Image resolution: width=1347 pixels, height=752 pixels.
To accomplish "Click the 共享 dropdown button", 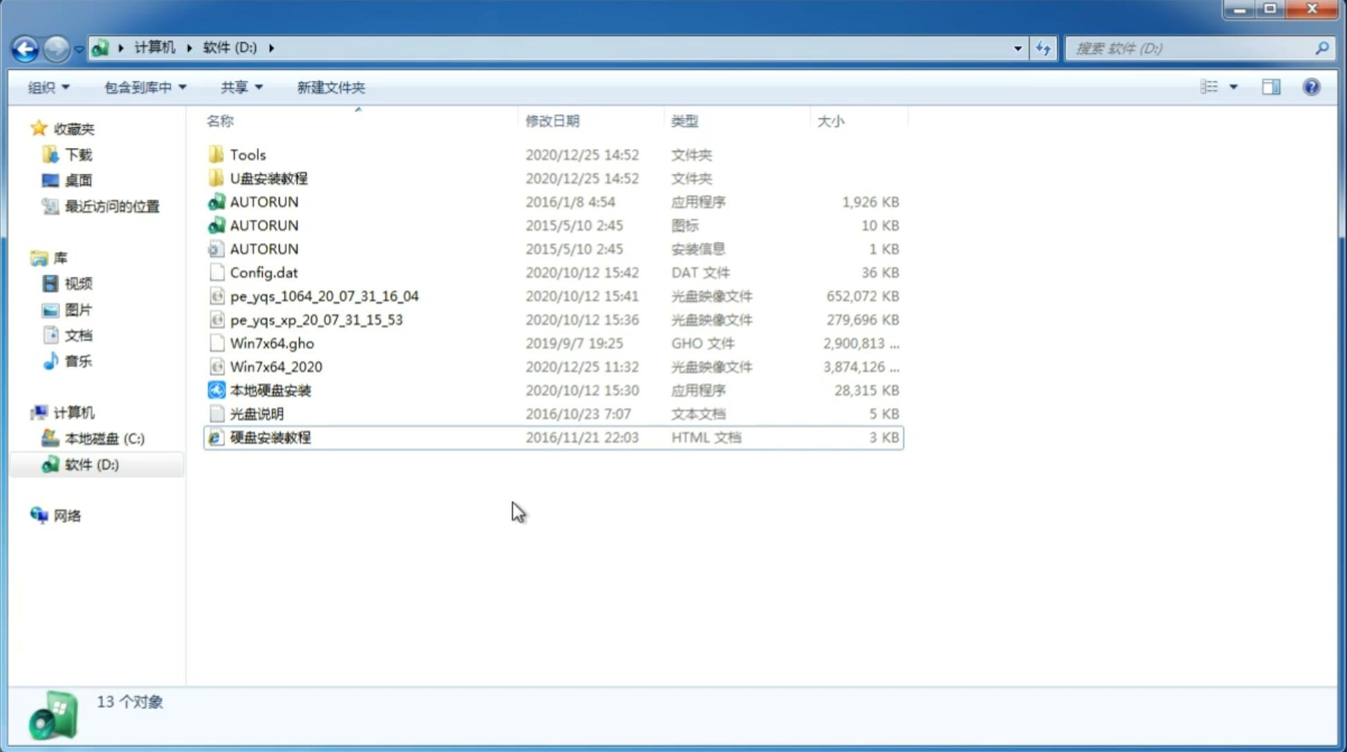I will tap(241, 87).
